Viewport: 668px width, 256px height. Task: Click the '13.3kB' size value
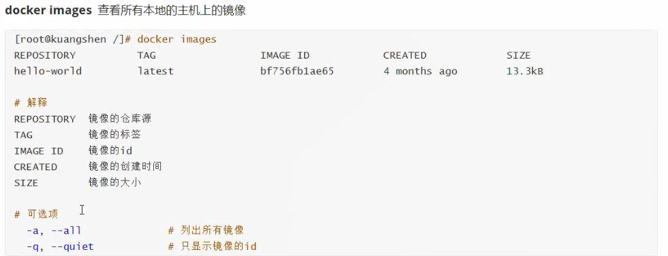click(525, 71)
